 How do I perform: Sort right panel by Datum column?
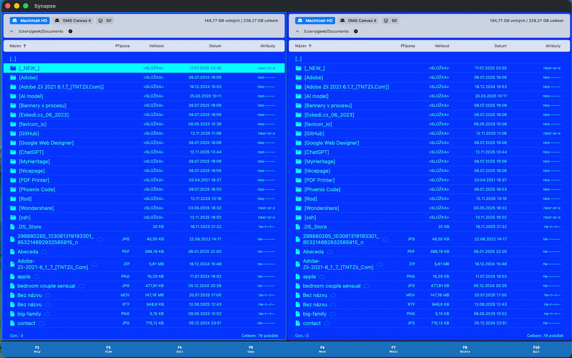pos(500,46)
